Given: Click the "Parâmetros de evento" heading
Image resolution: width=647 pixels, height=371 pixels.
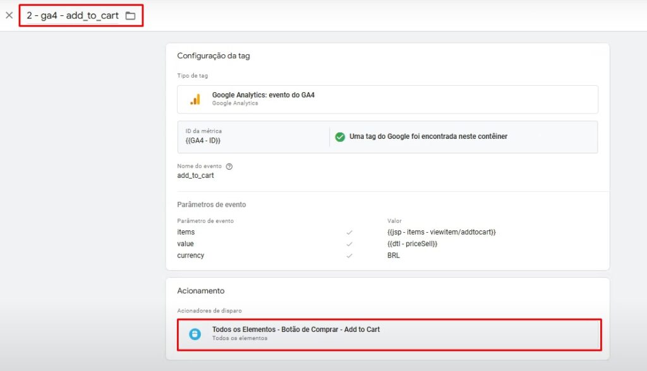Looking at the screenshot, I should click(211, 204).
